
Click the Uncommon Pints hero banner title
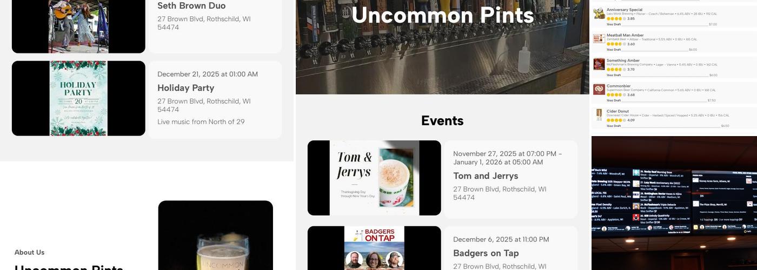click(442, 15)
